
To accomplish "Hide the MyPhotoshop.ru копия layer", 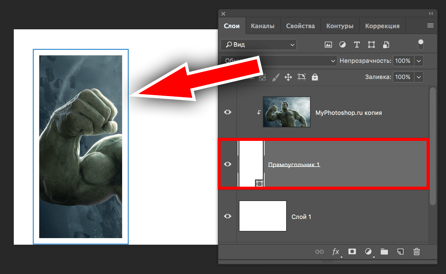I will click(x=227, y=112).
